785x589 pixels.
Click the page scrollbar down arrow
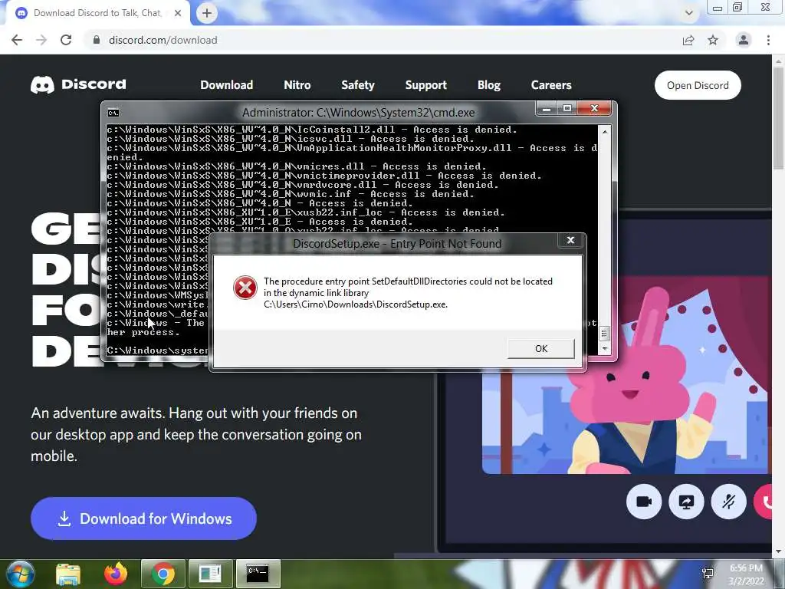pyautogui.click(x=778, y=551)
